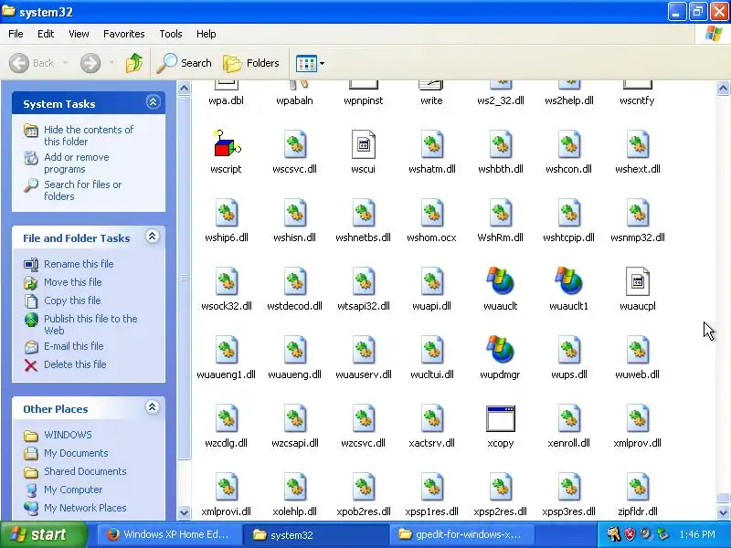Click Search for files or folders
The height and width of the screenshot is (548, 731).
[82, 190]
